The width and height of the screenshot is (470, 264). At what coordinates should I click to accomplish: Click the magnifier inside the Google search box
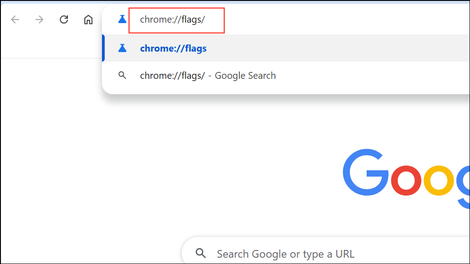(200, 253)
